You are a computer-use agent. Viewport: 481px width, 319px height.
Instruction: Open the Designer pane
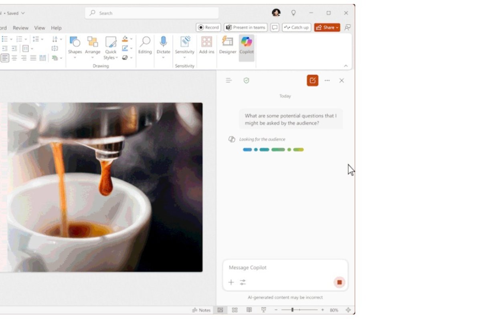click(x=227, y=45)
